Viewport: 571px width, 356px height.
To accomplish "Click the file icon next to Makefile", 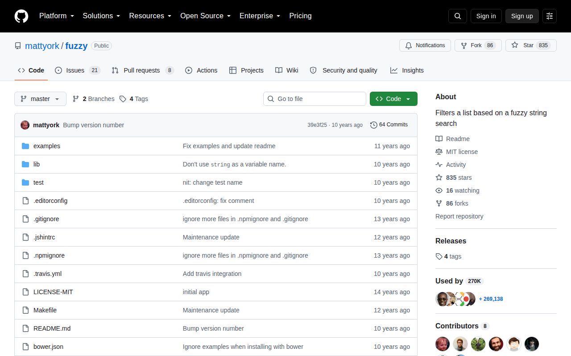I will coord(25,310).
